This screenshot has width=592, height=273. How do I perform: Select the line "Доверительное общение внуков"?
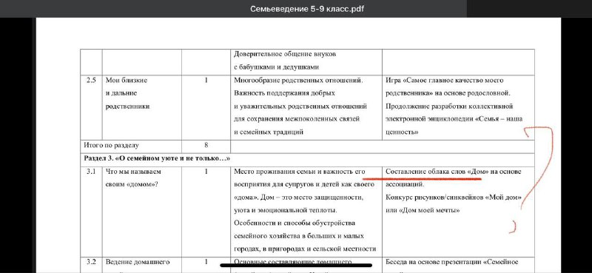click(285, 54)
